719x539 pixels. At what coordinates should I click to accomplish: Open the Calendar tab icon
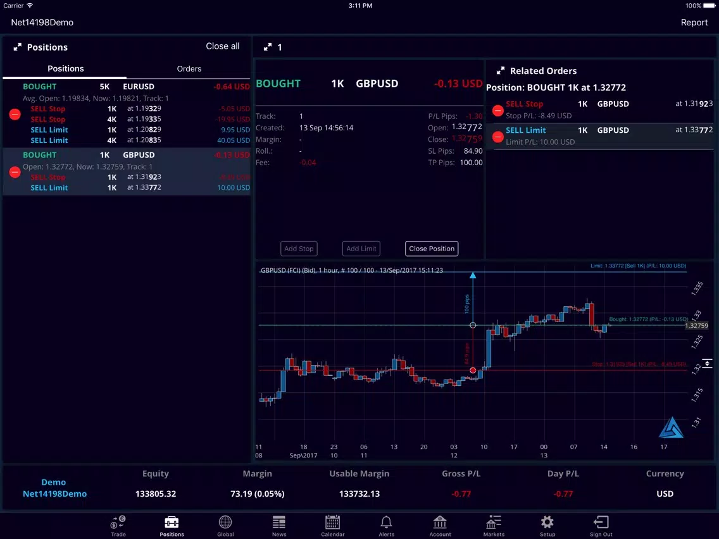pos(332,521)
